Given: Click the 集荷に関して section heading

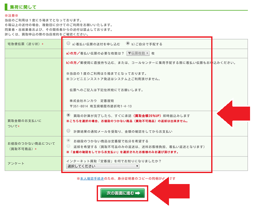Looking at the screenshot, I should point(23,7).
